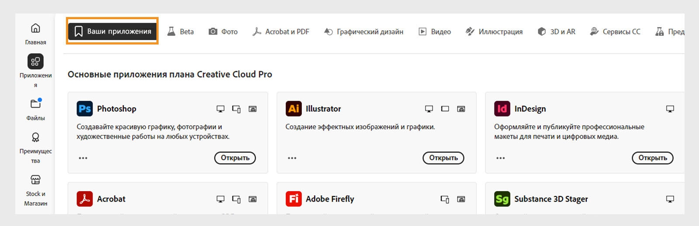Click the Illustrator app title
The height and width of the screenshot is (226, 699).
pos(323,109)
